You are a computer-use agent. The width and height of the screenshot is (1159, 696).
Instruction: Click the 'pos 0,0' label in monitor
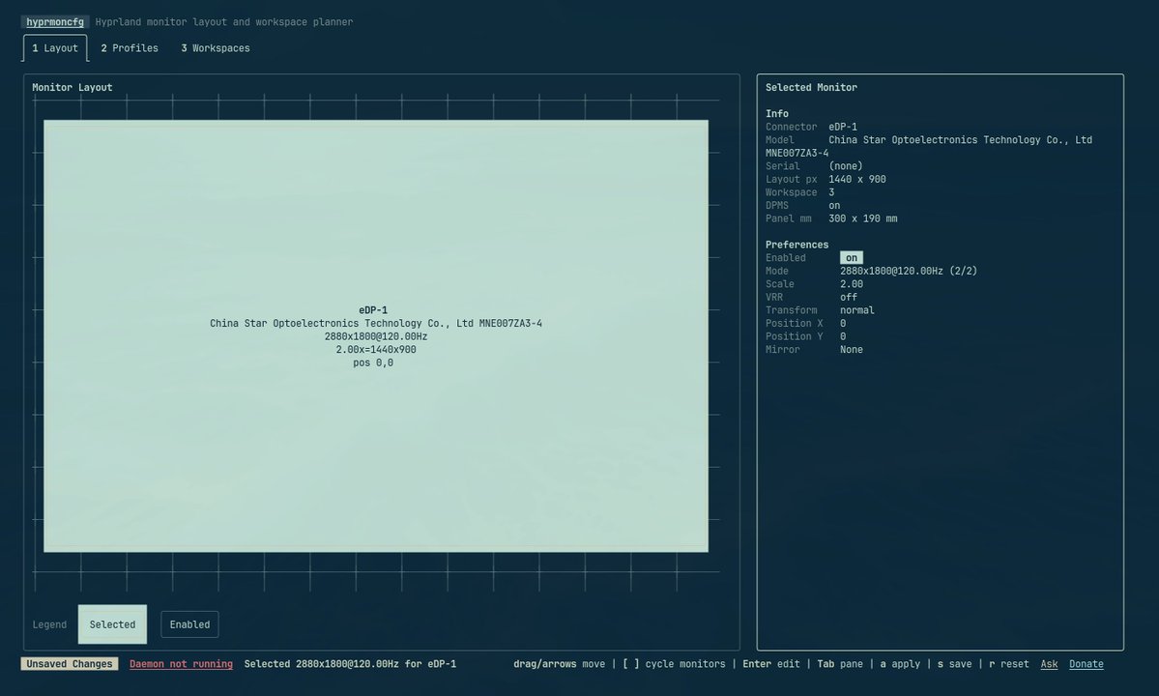[x=373, y=362]
